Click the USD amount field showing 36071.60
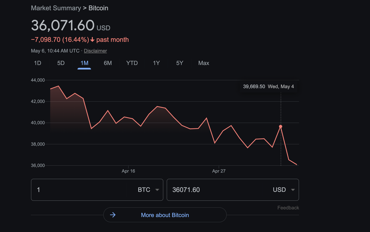Screen dimensions: 370x232 pyautogui.click(x=214, y=190)
